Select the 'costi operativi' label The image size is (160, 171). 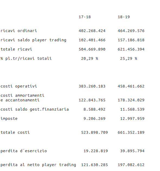19,86
